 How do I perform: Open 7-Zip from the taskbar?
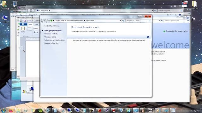pos(151,110)
